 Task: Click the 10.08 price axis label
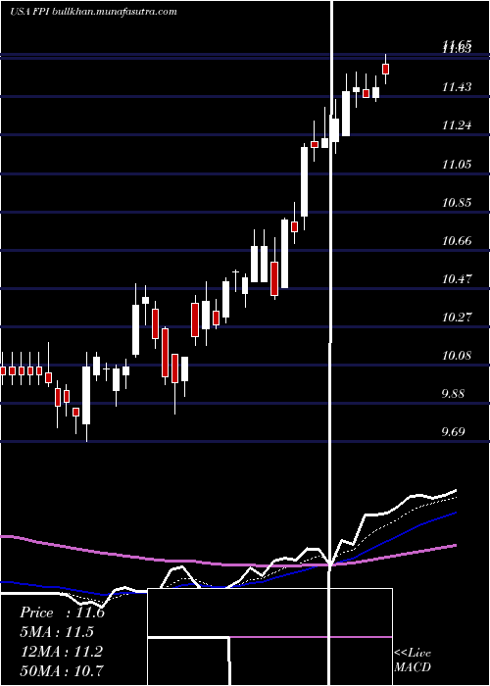tap(457, 355)
